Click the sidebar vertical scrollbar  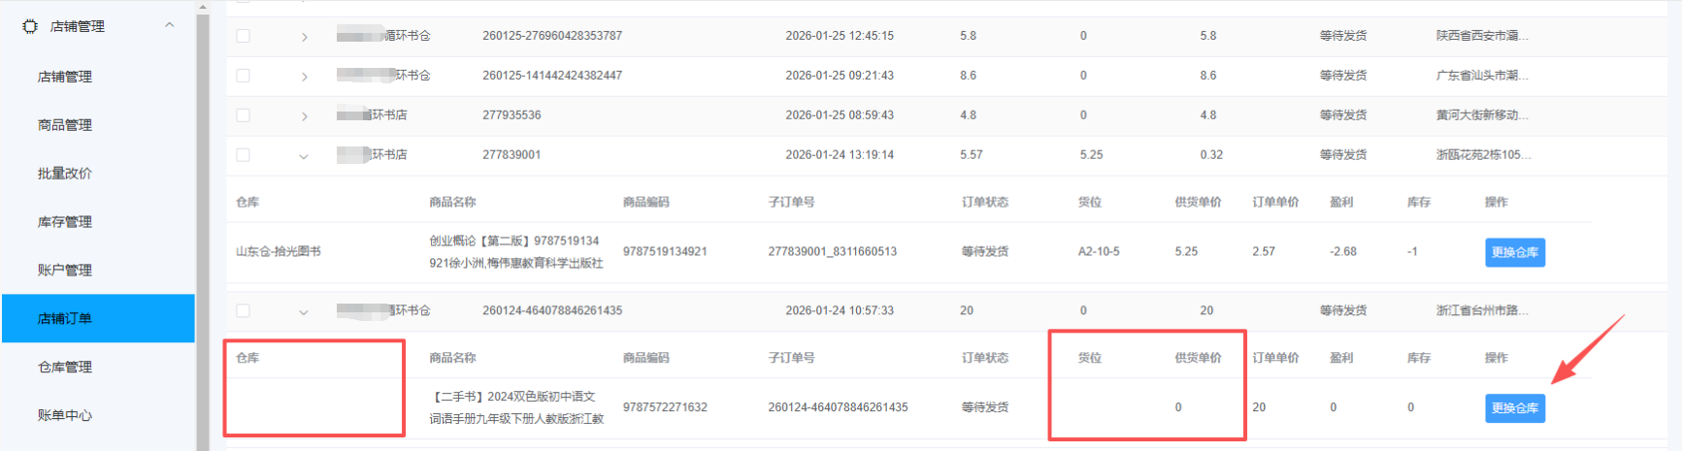click(x=202, y=229)
